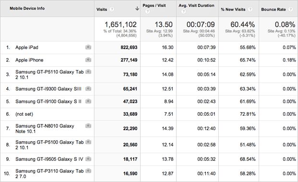Toggle sort order with the Visits arrow
This screenshot has width=298, height=182.
[137, 9]
